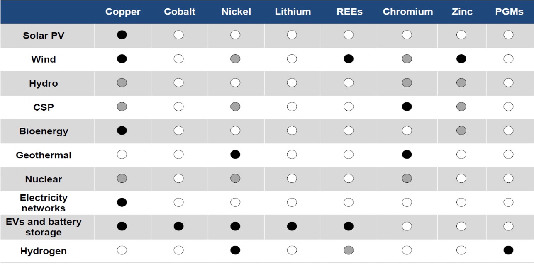Image resolution: width=534 pixels, height=264 pixels.
Task: Click Cobalt dot for EVs and battery storage
Action: [x=178, y=226]
